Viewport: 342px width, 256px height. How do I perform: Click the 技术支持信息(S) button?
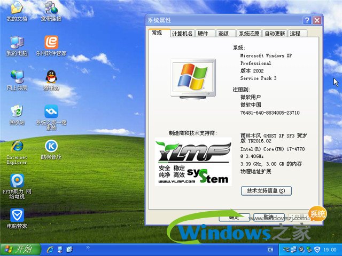point(266,191)
